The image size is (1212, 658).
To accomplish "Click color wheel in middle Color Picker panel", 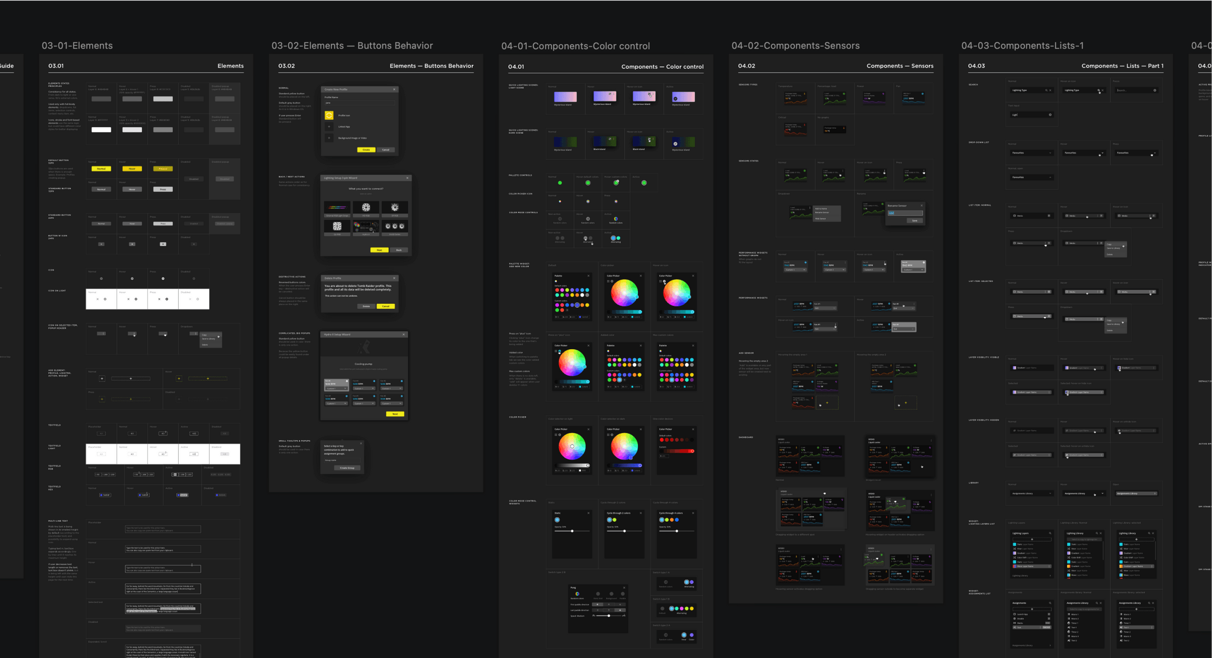I will pos(624,293).
